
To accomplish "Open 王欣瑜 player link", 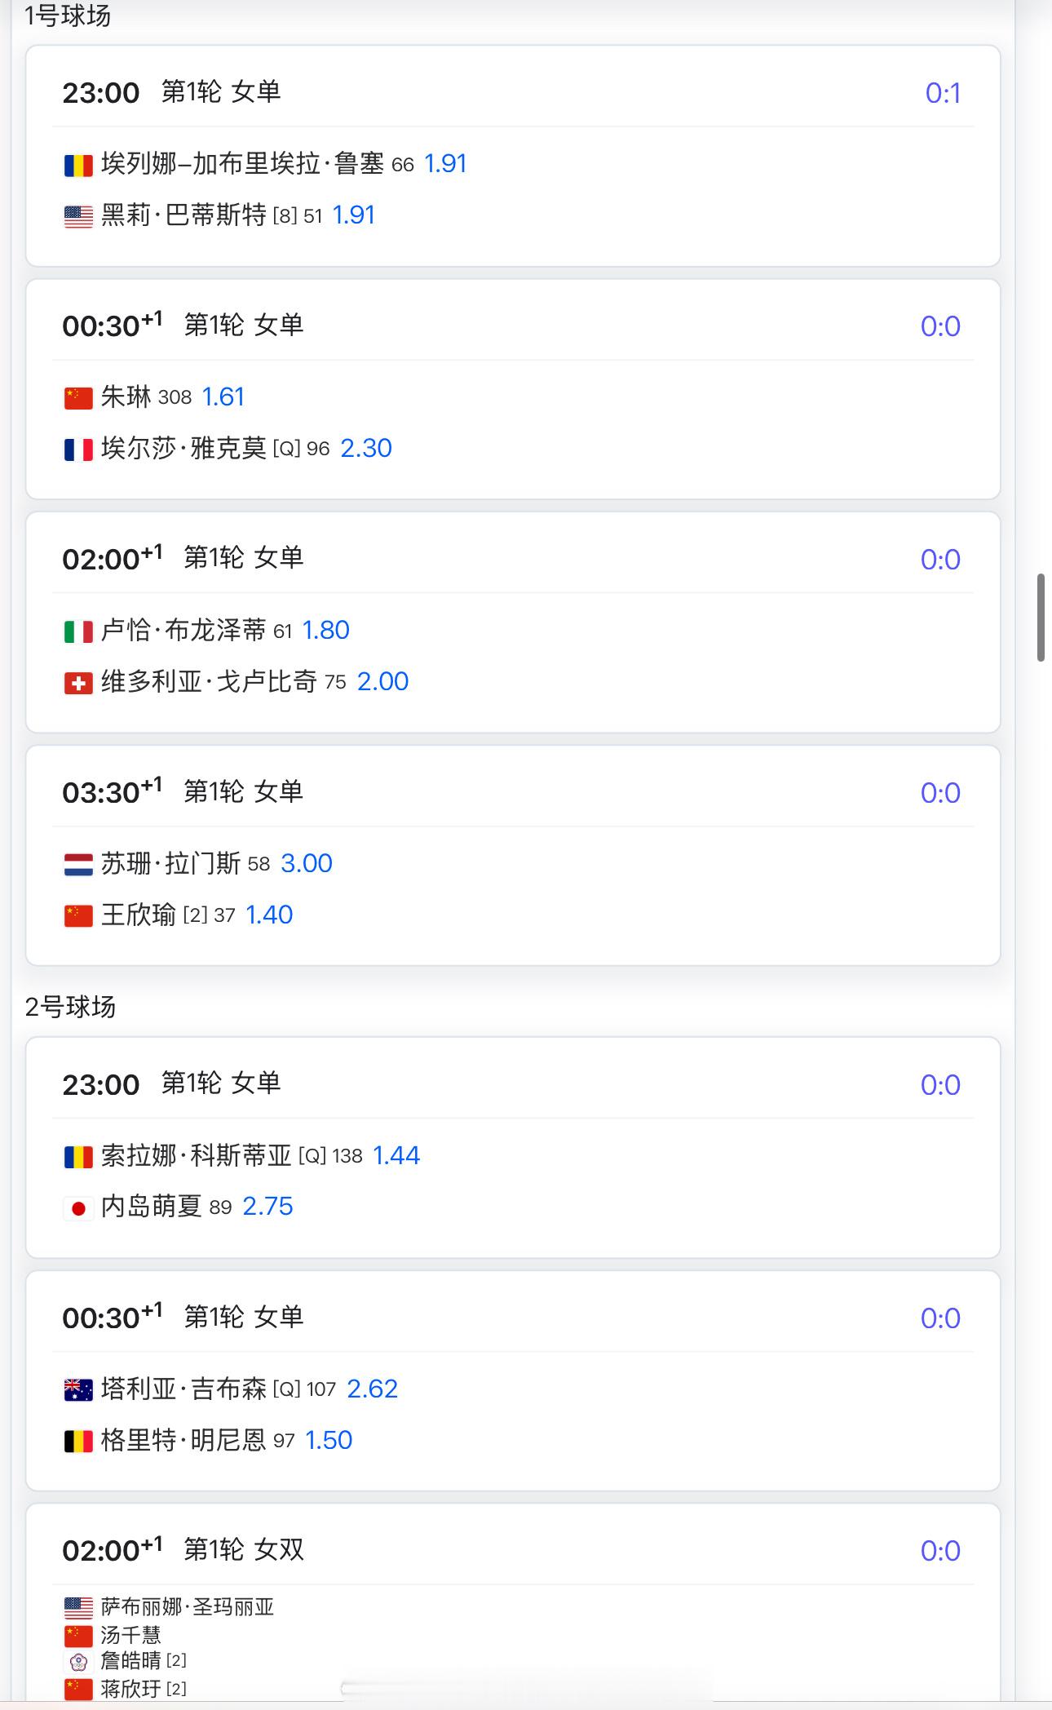I will pos(139,915).
